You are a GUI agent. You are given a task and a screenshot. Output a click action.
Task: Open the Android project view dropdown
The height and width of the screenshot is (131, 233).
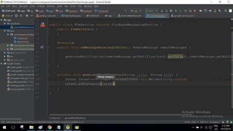click(x=7, y=16)
